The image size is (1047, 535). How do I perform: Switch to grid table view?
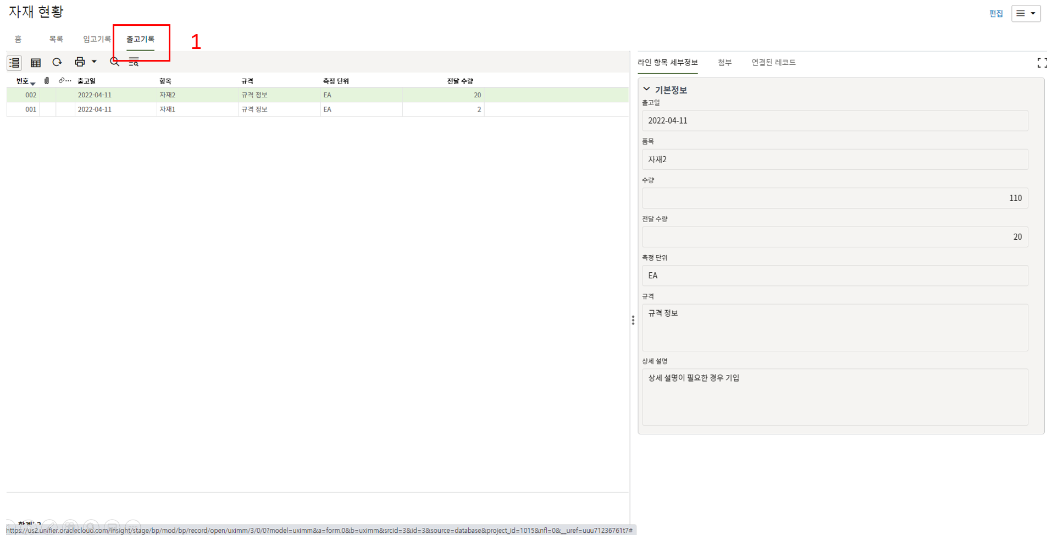click(x=36, y=63)
